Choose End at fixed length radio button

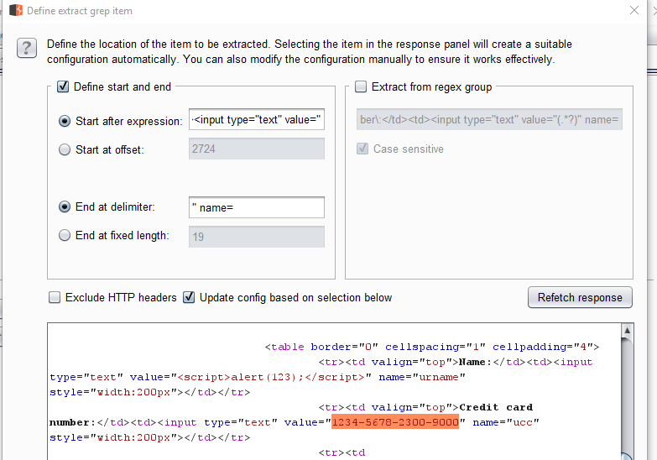click(65, 235)
